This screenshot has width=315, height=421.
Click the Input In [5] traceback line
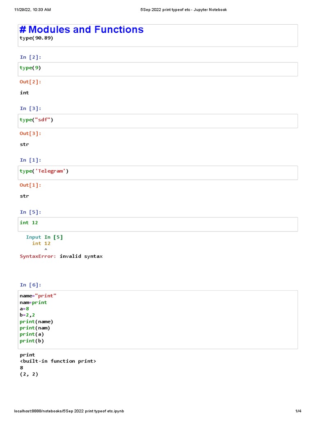[44, 237]
